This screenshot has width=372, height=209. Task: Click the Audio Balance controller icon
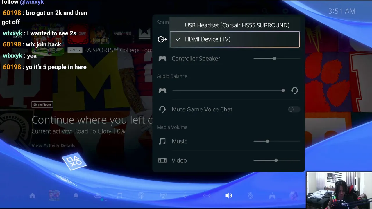click(162, 91)
